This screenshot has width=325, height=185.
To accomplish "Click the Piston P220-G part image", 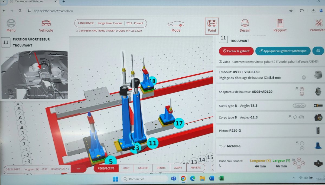I will point(318,131).
